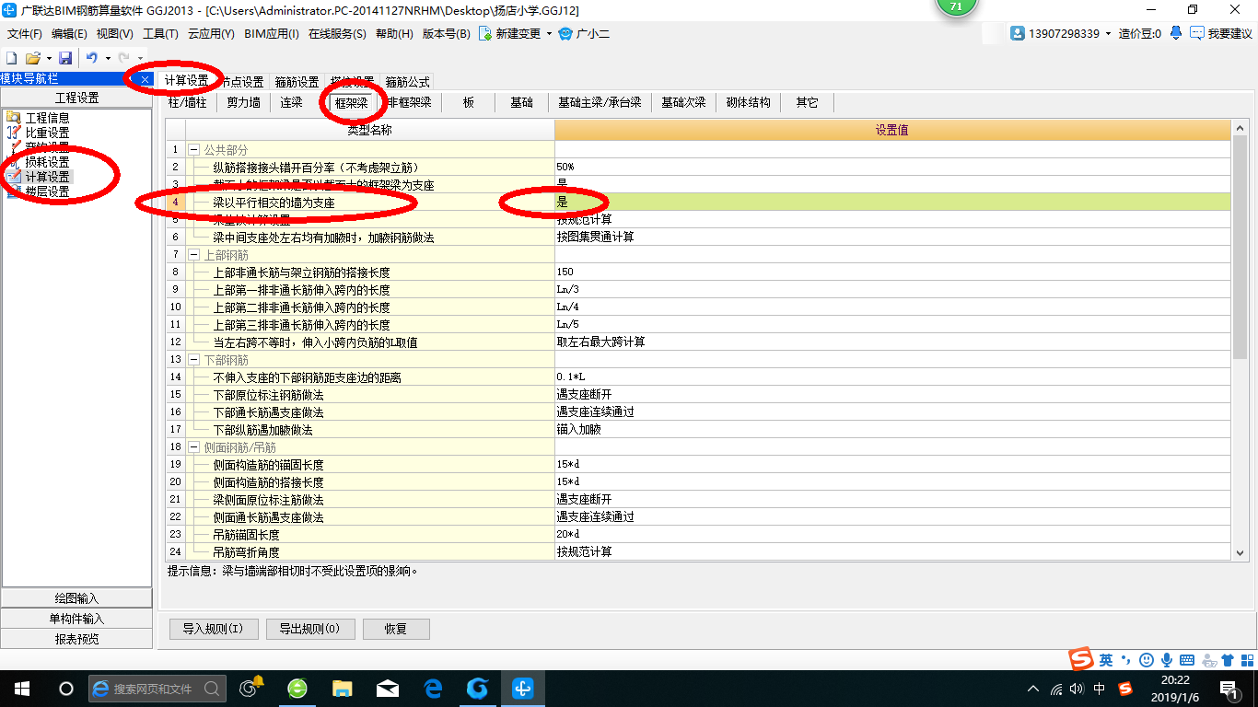Select the 基础主梁/承台梁 component tab
1258x707 pixels.
click(600, 102)
